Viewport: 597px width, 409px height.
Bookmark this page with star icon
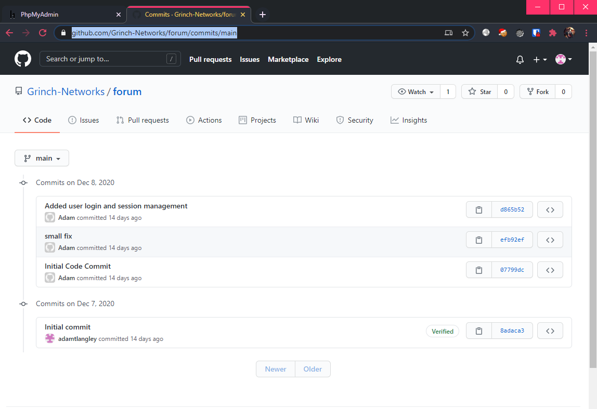[465, 33]
